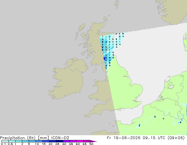Click the '50' legend scale value
Image resolution: width=187 pixels, height=145 pixels.
point(91,144)
